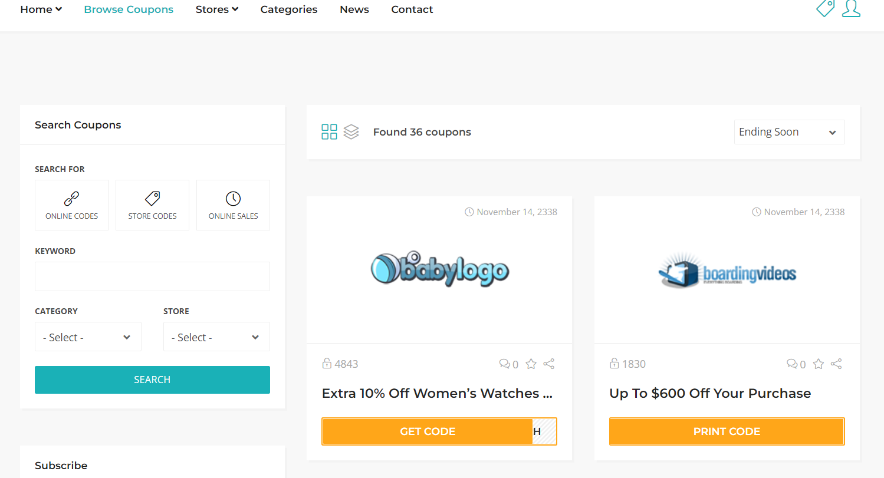Open the user account icon

[851, 8]
